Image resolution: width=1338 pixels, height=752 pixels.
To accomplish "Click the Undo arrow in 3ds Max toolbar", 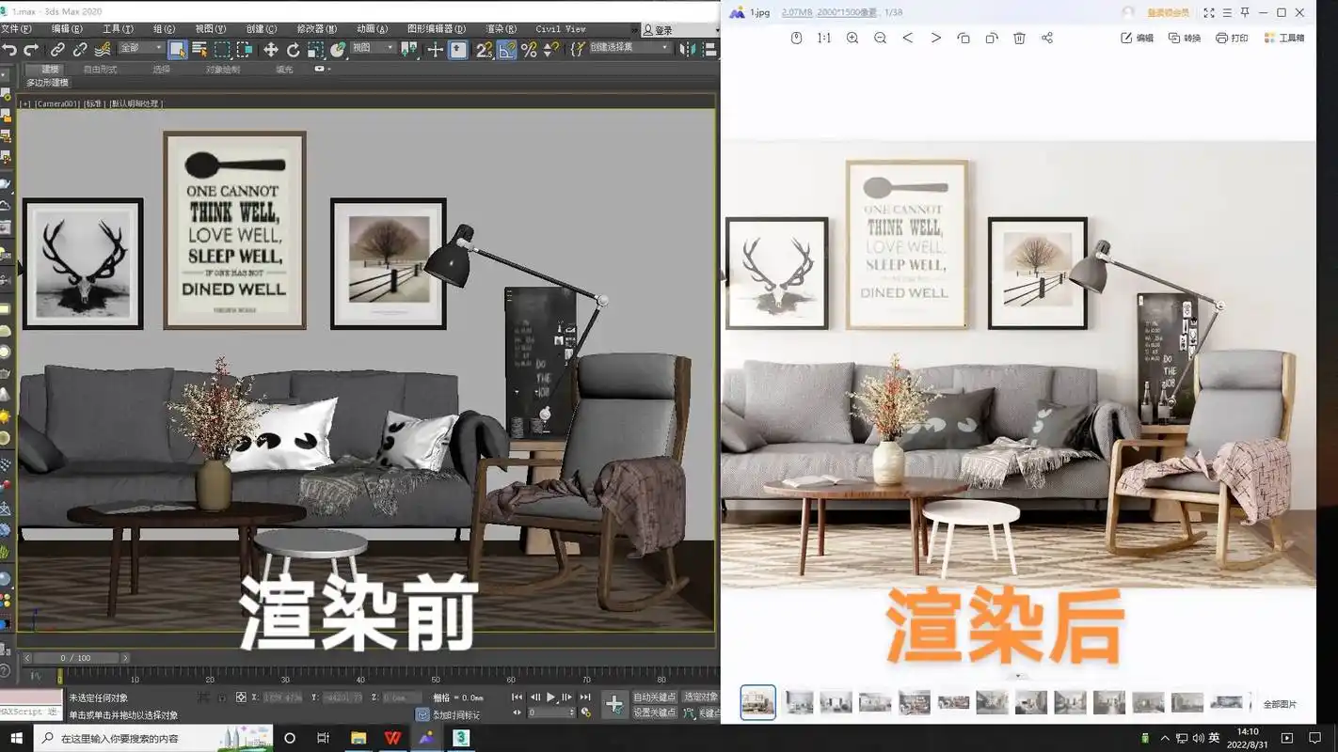I will pos(9,50).
